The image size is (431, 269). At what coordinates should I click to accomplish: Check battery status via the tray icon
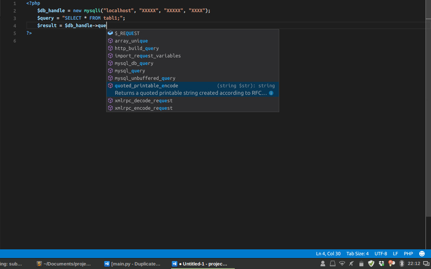(x=361, y=263)
